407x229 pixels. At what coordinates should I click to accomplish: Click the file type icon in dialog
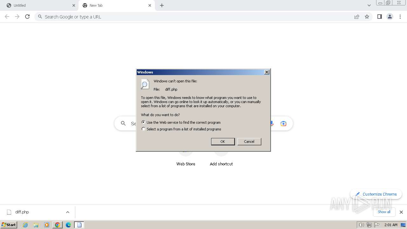click(145, 84)
